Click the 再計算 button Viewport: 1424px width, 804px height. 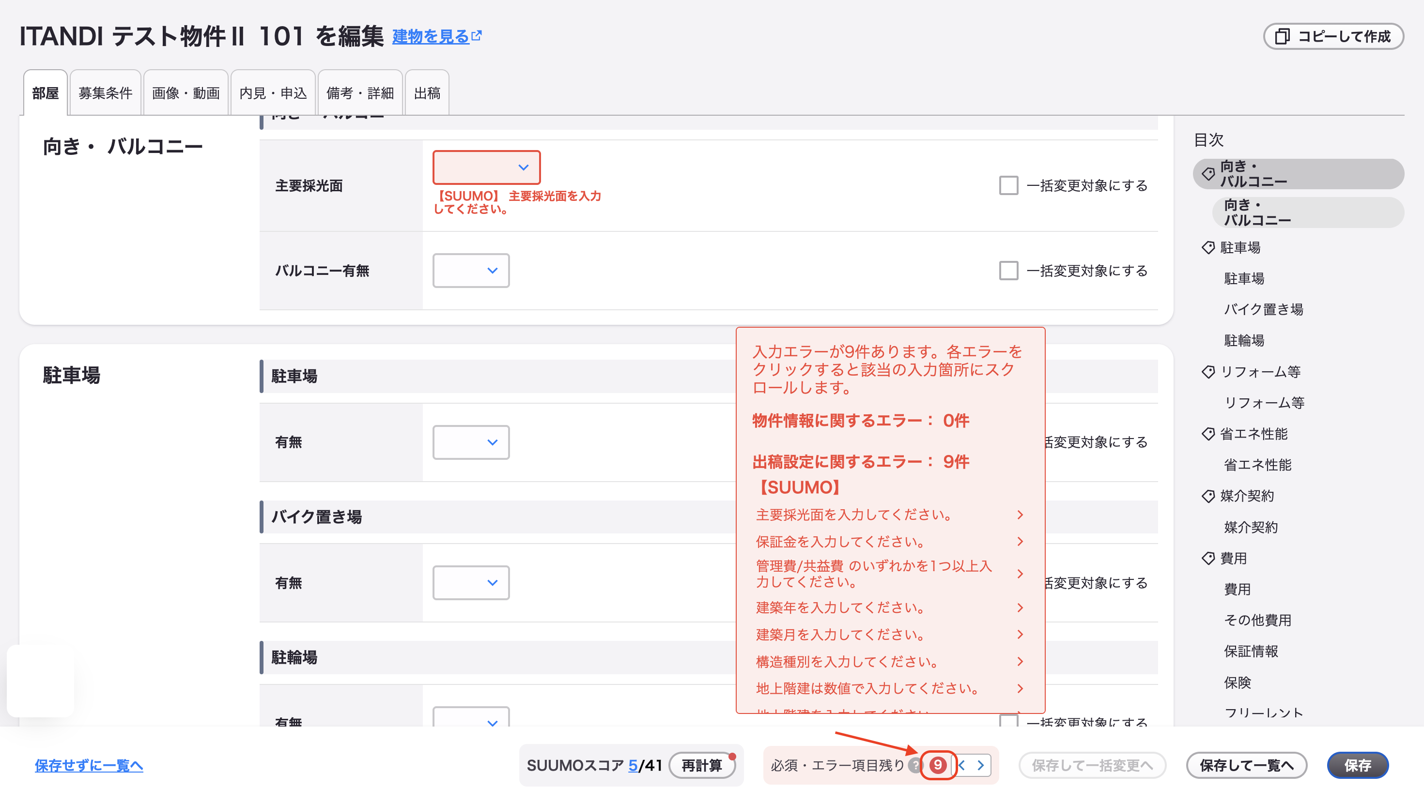[x=701, y=765]
